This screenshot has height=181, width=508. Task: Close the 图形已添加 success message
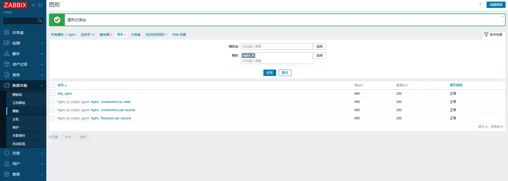tap(502, 16)
